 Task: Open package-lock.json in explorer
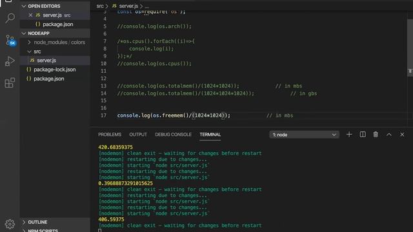click(x=55, y=70)
